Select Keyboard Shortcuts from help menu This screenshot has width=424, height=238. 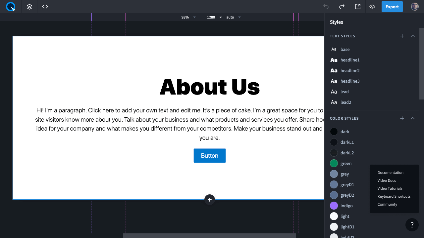tap(394, 196)
